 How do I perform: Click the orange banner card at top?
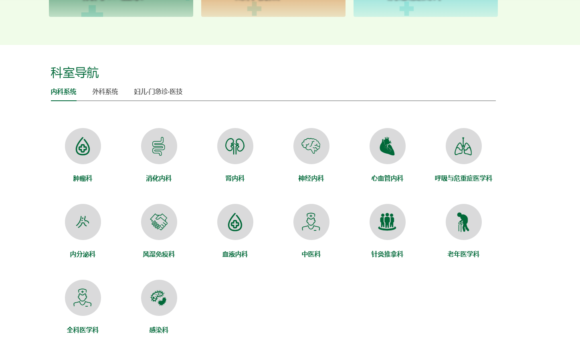pyautogui.click(x=273, y=8)
